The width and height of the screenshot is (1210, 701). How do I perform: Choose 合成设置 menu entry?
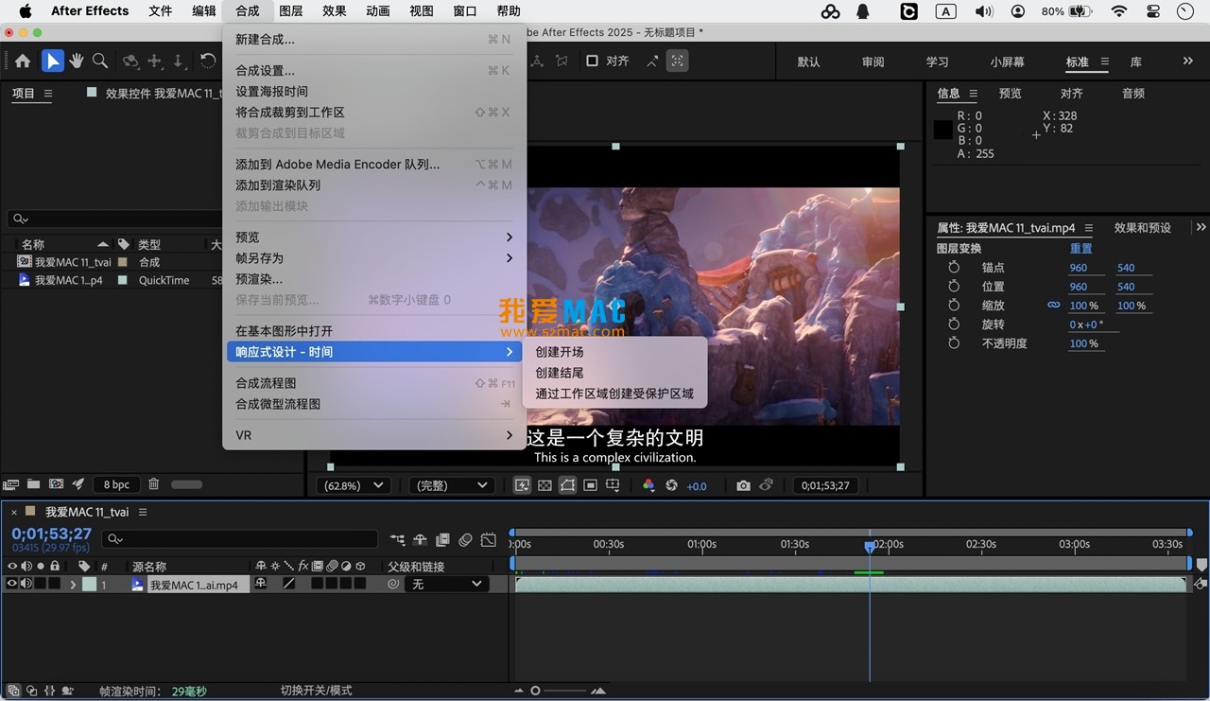(373, 71)
